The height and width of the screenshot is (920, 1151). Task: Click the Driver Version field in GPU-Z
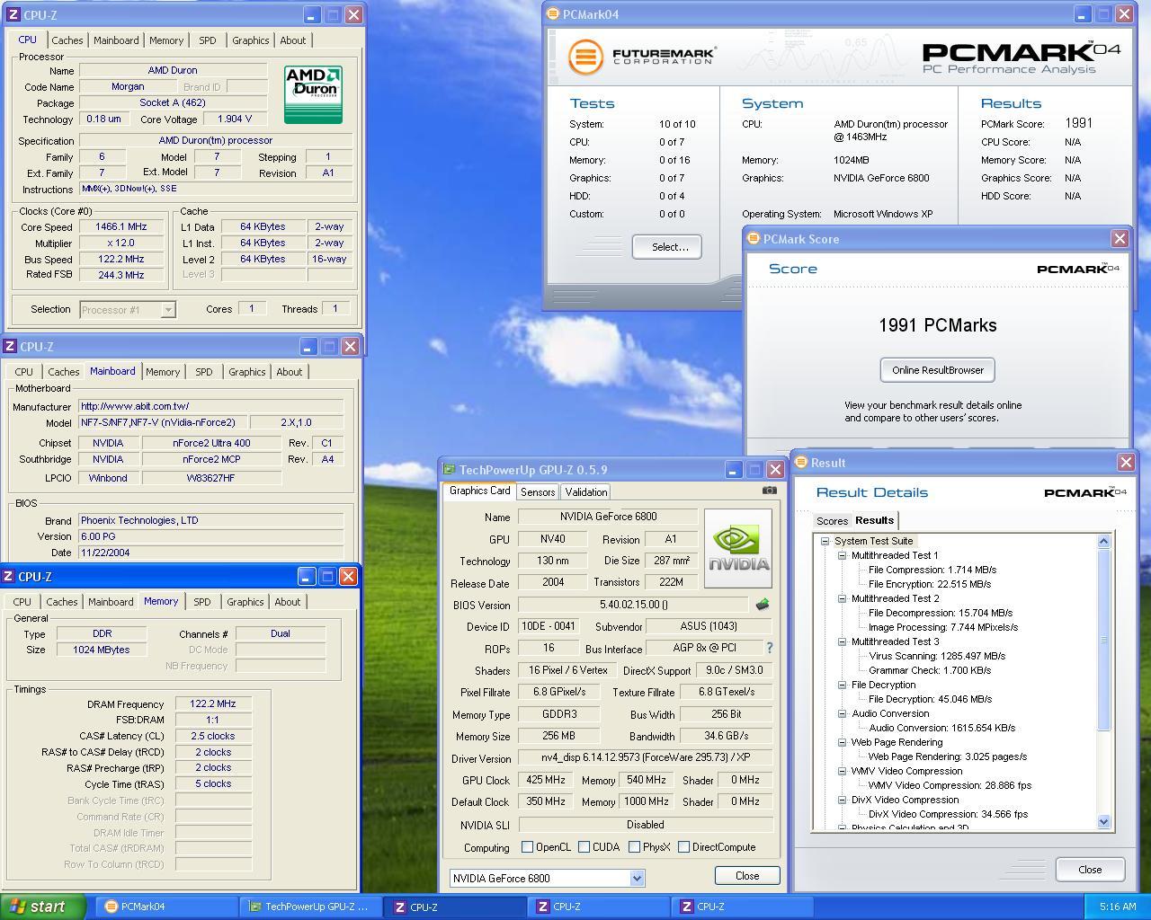click(x=645, y=758)
